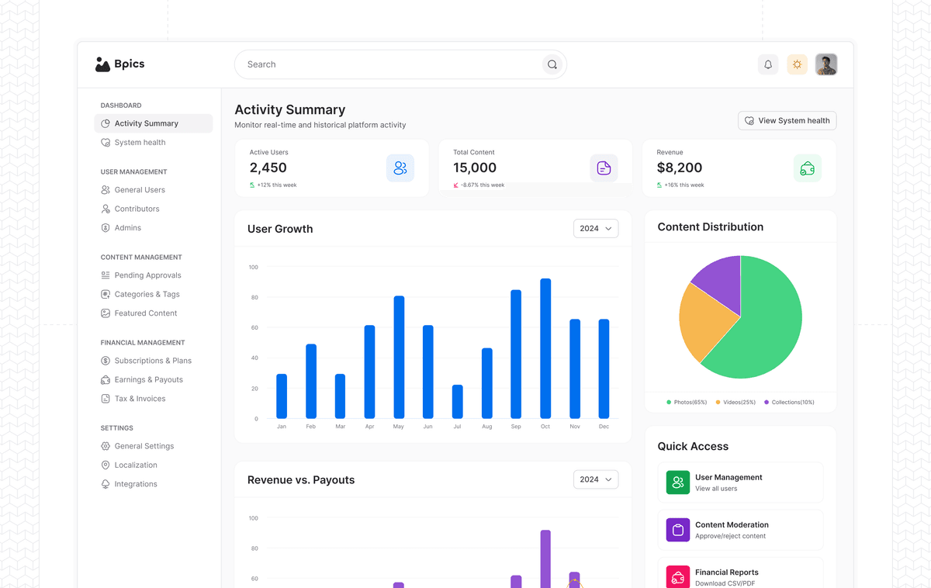Click the Categories & Tags icon
This screenshot has width=931, height=588.
point(106,294)
